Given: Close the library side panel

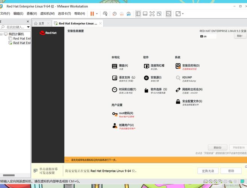Looking at the screenshot, I should 28,21.
